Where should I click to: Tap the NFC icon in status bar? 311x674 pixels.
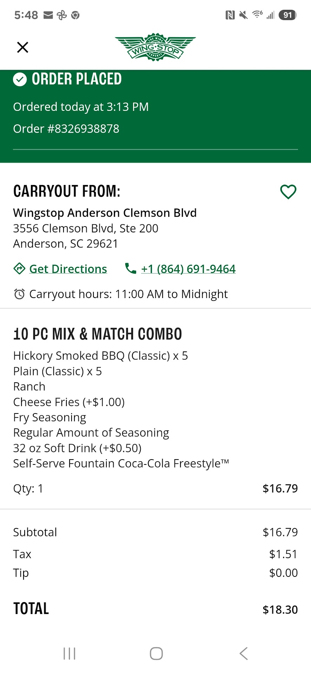click(230, 15)
